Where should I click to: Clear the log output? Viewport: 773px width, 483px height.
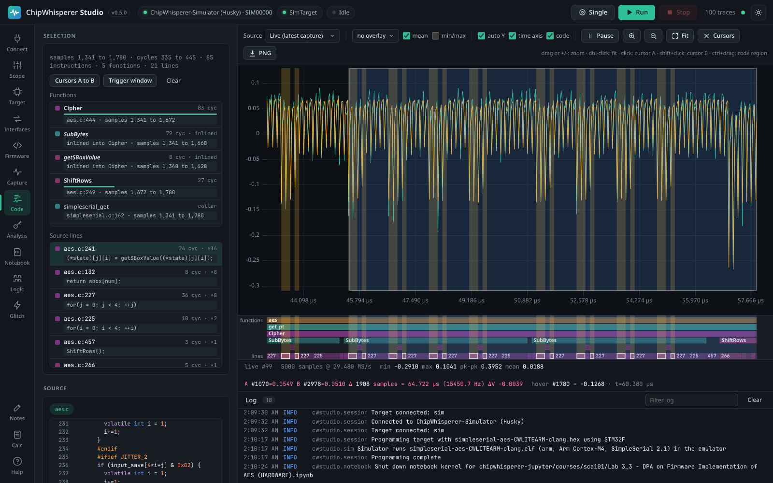[755, 400]
